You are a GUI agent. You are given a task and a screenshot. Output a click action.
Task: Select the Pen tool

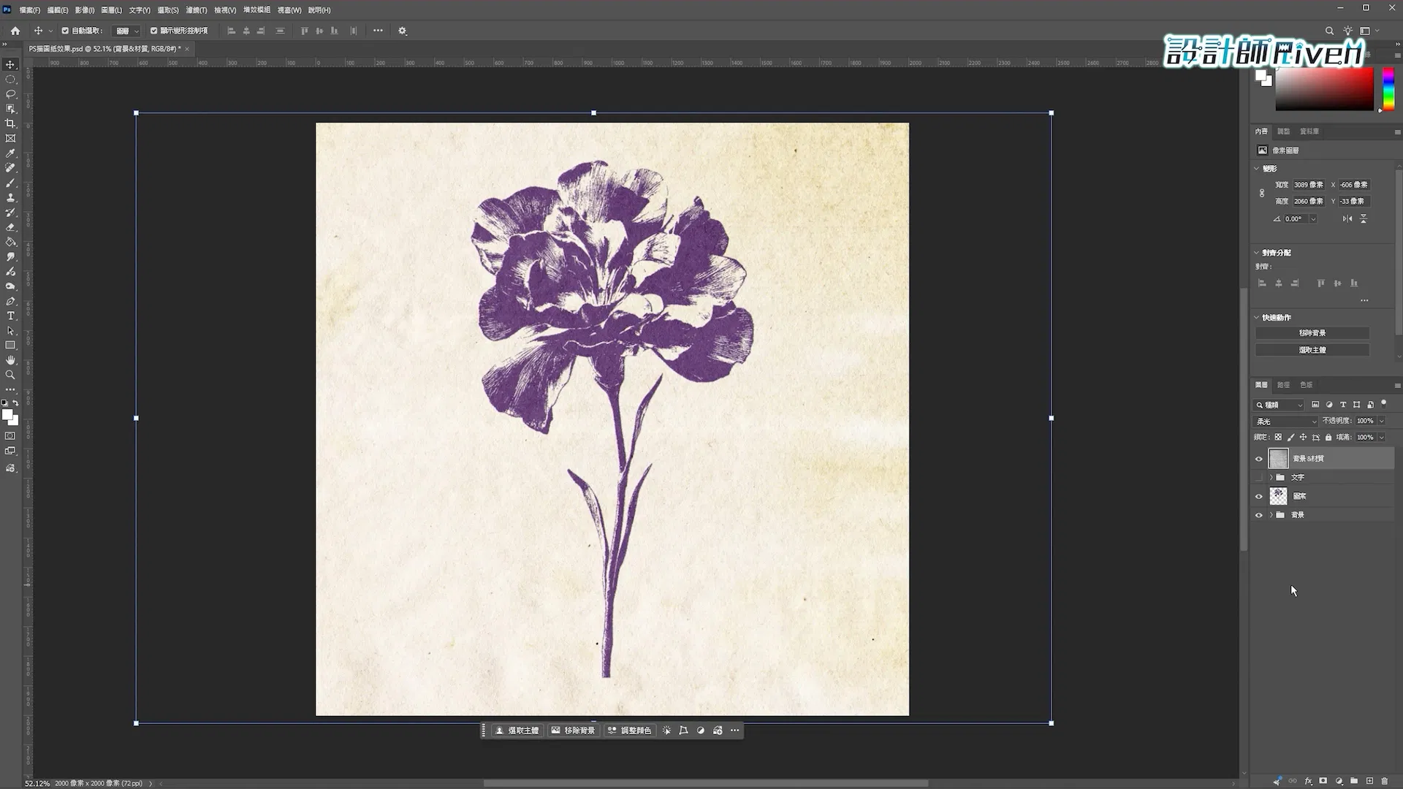pos(10,301)
